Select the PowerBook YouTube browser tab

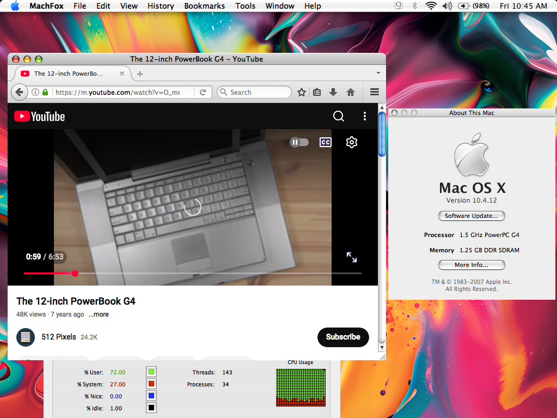72,74
